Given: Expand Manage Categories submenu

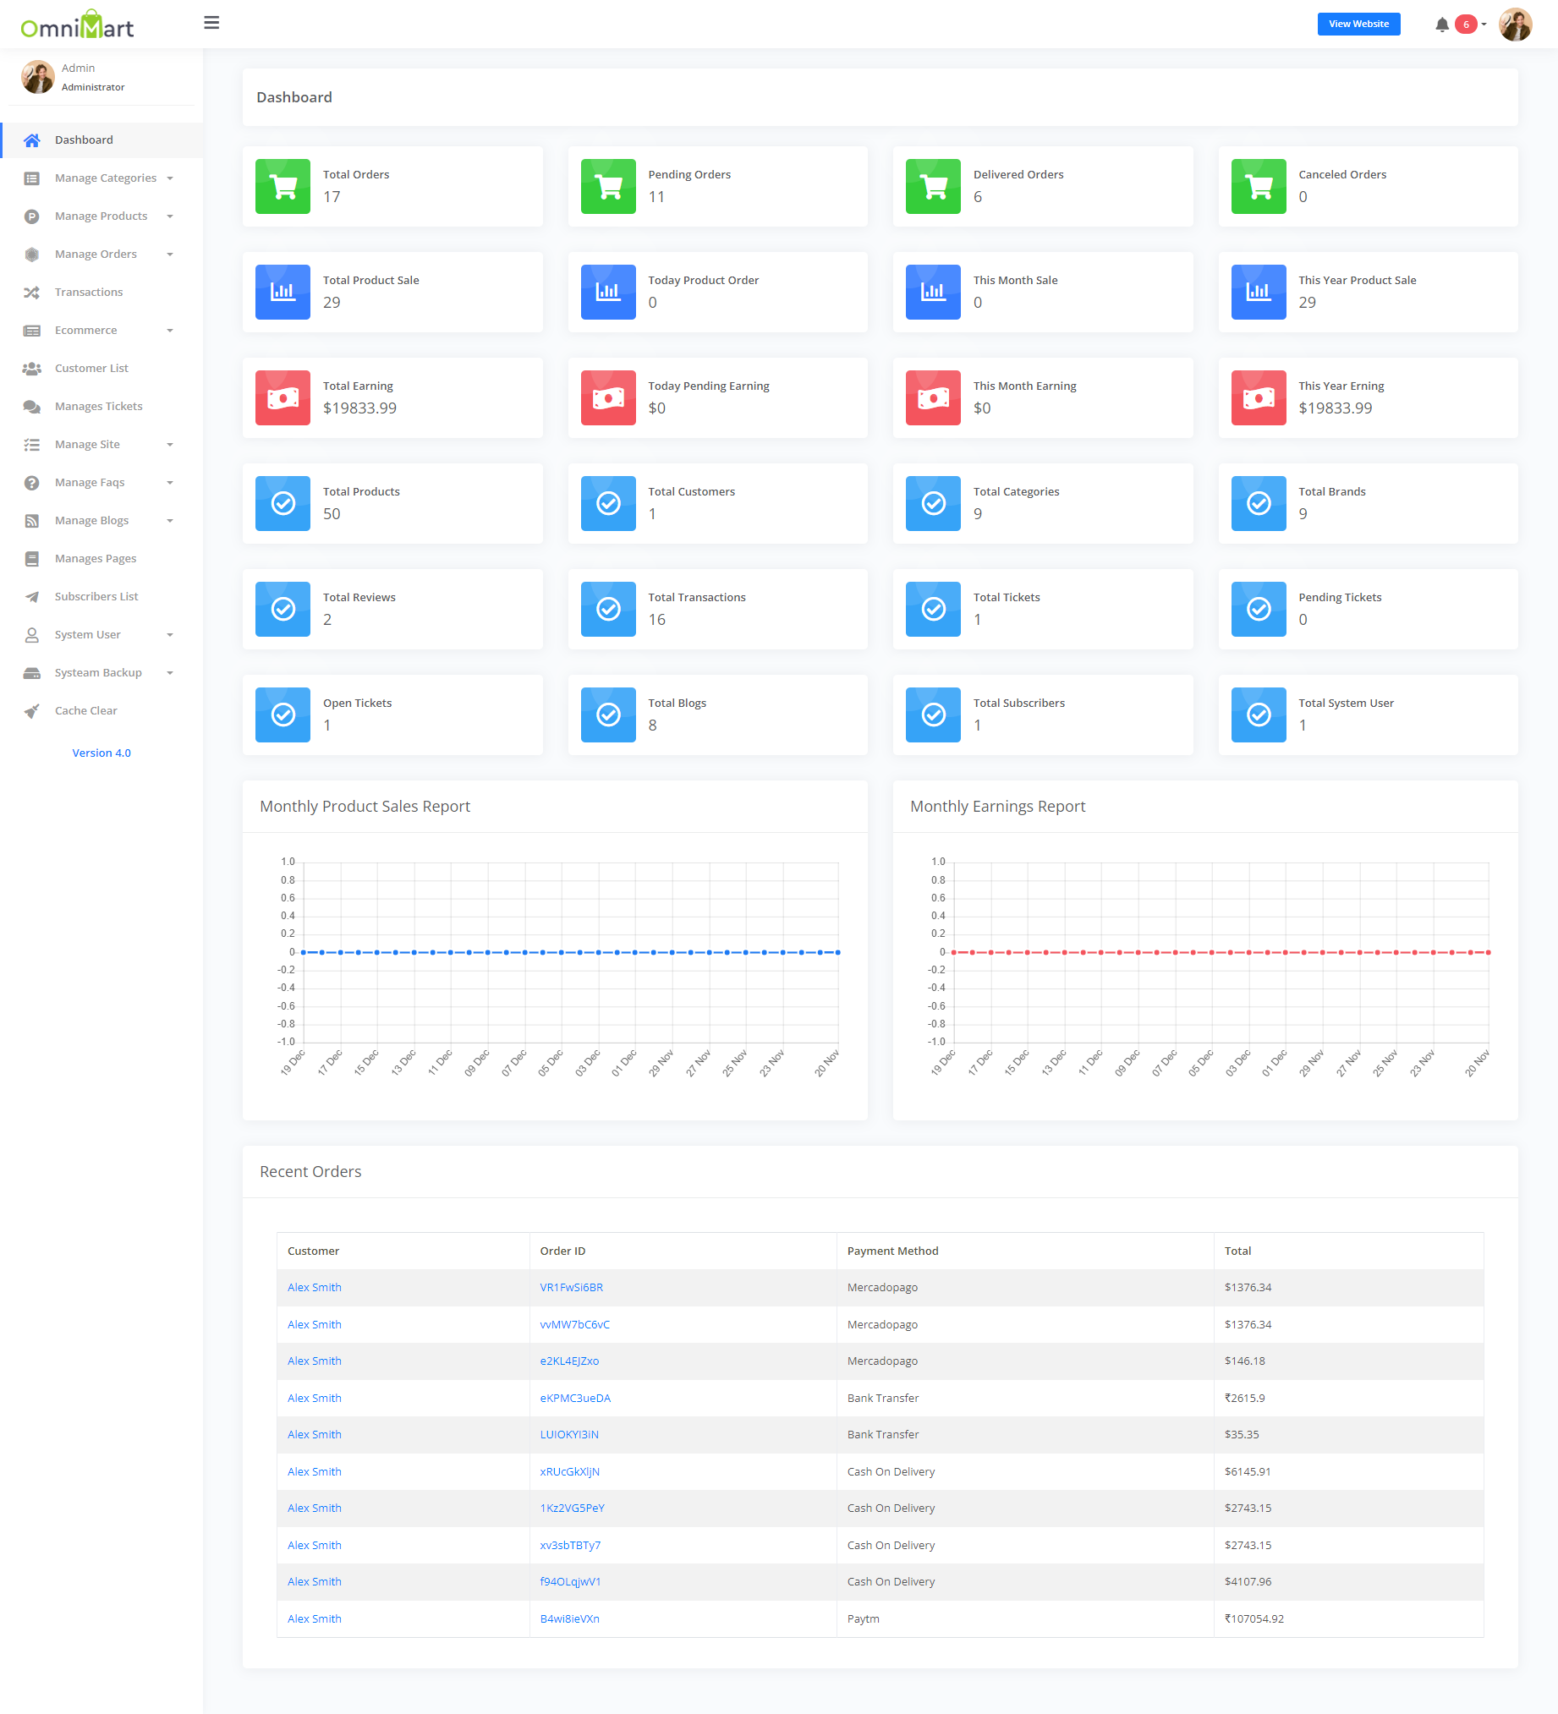Looking at the screenshot, I should point(106,178).
